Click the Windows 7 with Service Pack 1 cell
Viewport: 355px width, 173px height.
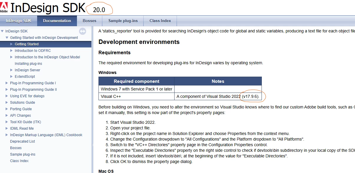tap(137, 89)
